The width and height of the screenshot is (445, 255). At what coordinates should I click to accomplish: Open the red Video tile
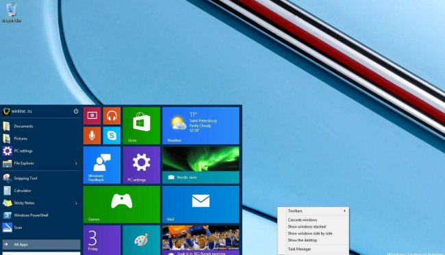coord(92,116)
